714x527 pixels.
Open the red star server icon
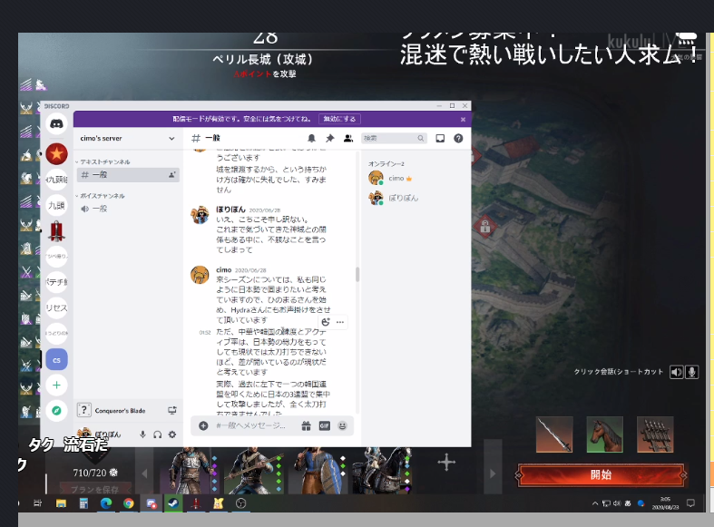56,154
